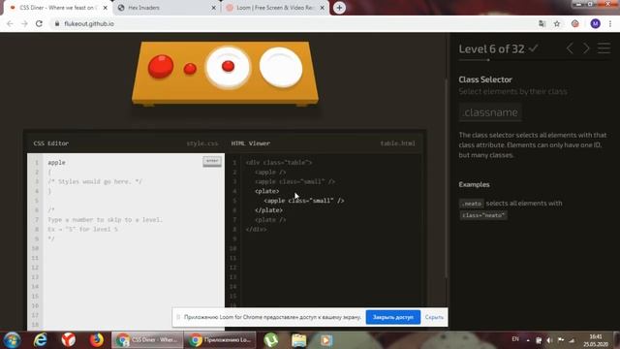Bookmark this page with the star
The height and width of the screenshot is (349, 620).
[557, 23]
